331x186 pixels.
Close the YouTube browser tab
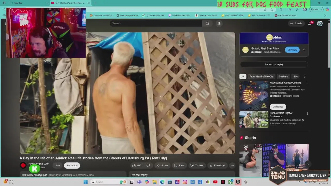[x=89, y=3]
